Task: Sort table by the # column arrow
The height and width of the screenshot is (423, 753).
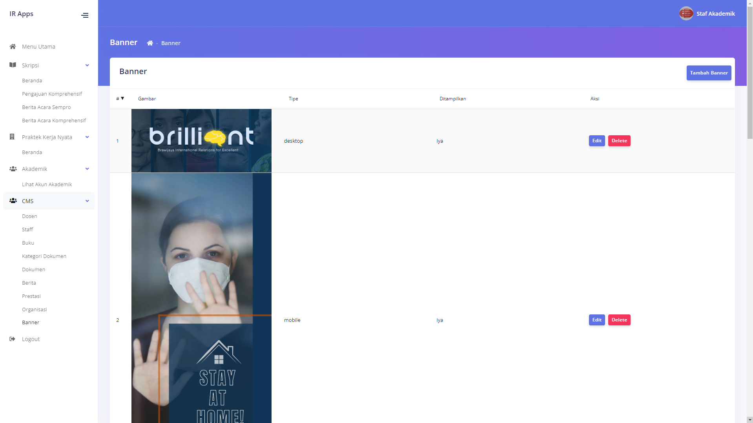Action: [x=122, y=98]
